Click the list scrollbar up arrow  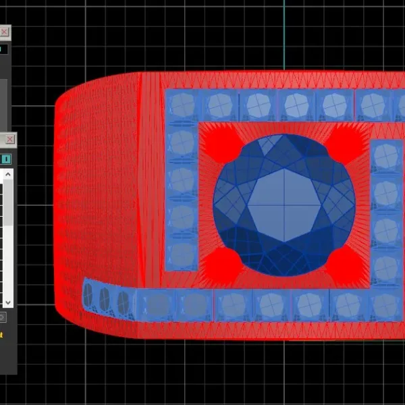[8, 174]
